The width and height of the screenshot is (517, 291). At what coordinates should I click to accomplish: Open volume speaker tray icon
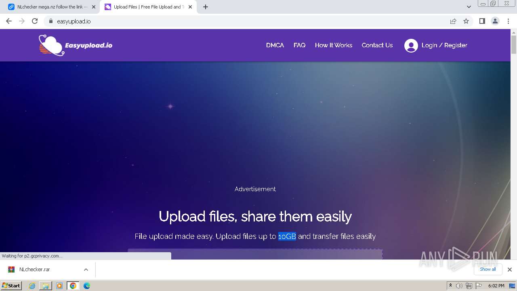(x=459, y=286)
